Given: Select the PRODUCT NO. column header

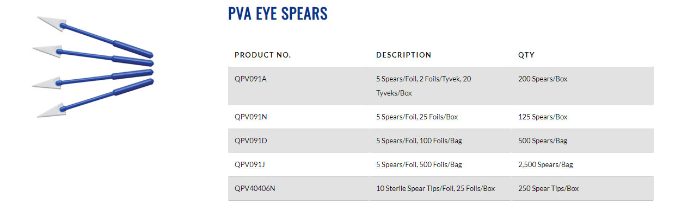Looking at the screenshot, I should (263, 55).
